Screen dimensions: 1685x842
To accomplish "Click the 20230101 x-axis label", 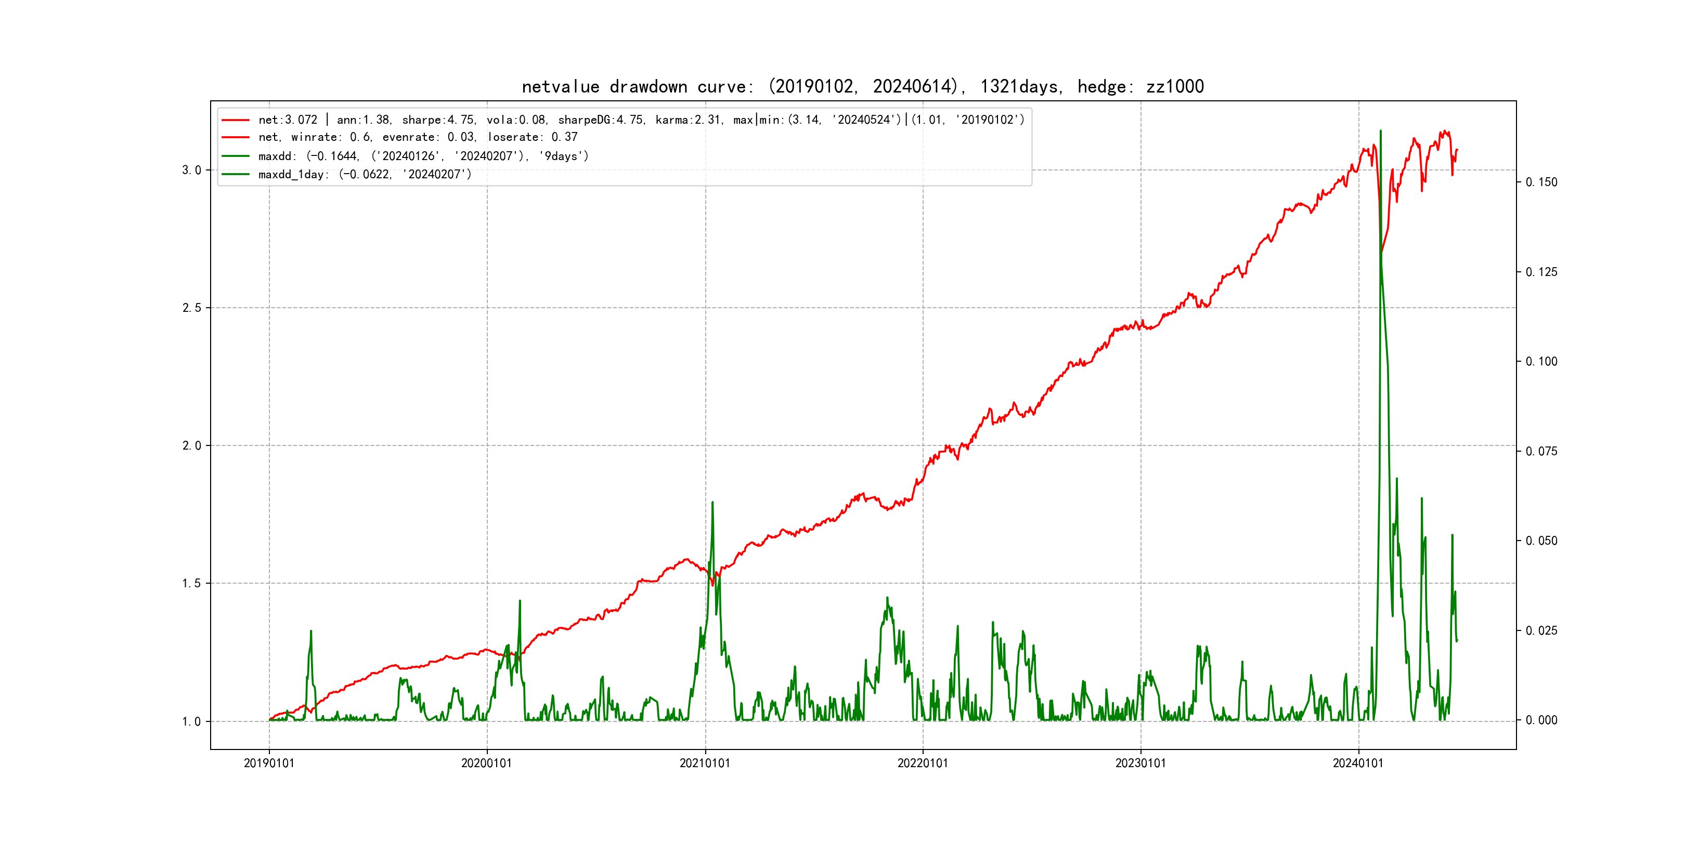I will pos(1140,763).
